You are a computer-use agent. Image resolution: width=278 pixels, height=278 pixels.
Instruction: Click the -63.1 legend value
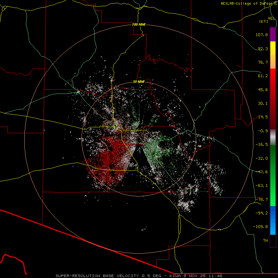pyautogui.click(x=262, y=186)
